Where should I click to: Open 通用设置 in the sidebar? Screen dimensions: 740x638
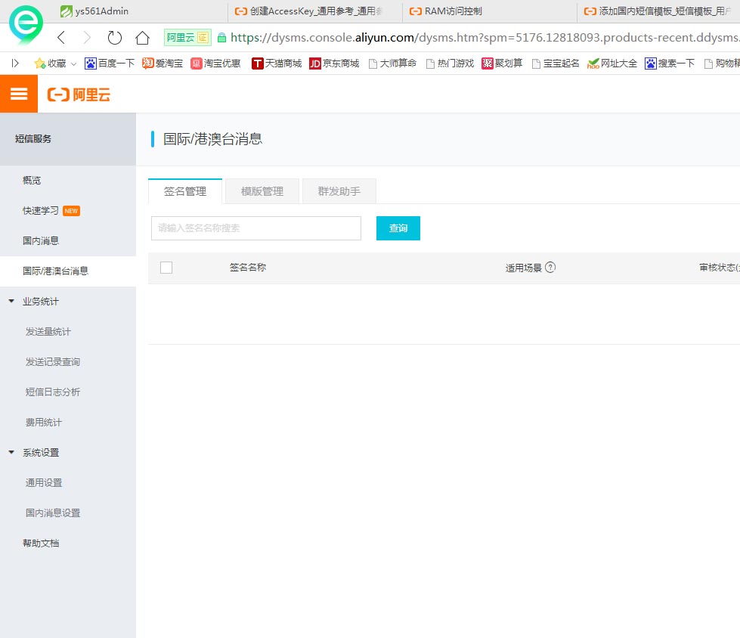68,482
